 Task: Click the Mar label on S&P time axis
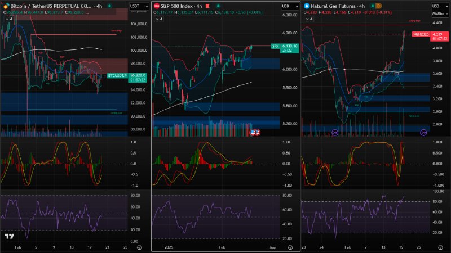[x=273, y=247]
